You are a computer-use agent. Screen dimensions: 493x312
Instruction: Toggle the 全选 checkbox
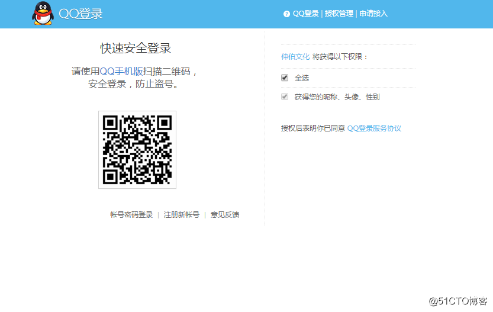click(x=285, y=78)
